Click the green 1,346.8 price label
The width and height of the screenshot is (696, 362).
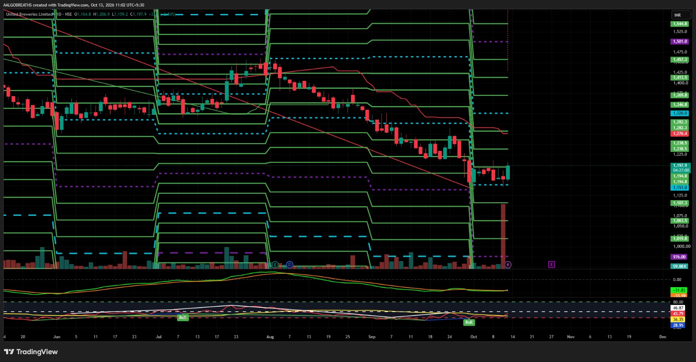tap(680, 105)
